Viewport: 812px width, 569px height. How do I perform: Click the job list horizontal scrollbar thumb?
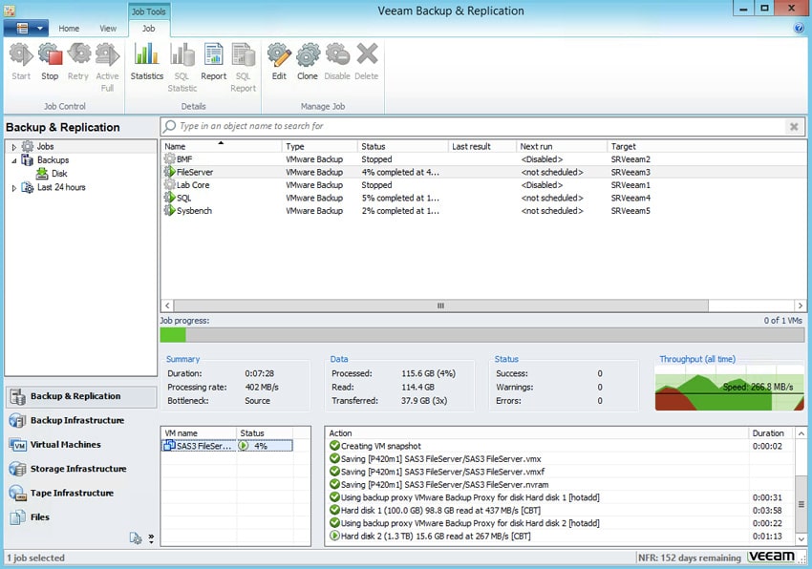tap(440, 306)
